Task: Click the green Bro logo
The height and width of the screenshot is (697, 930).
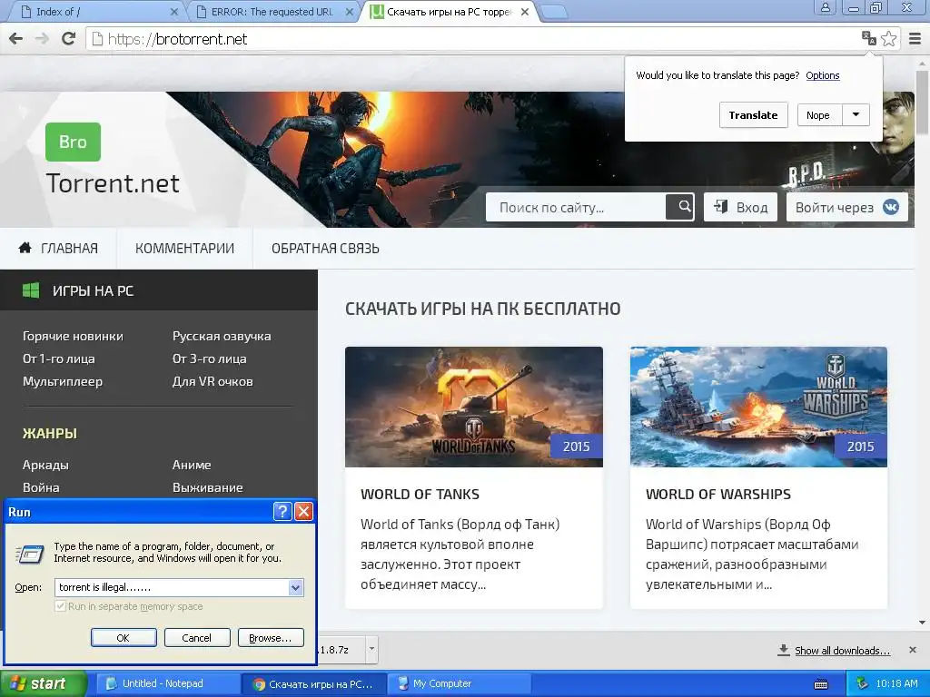Action: click(73, 142)
